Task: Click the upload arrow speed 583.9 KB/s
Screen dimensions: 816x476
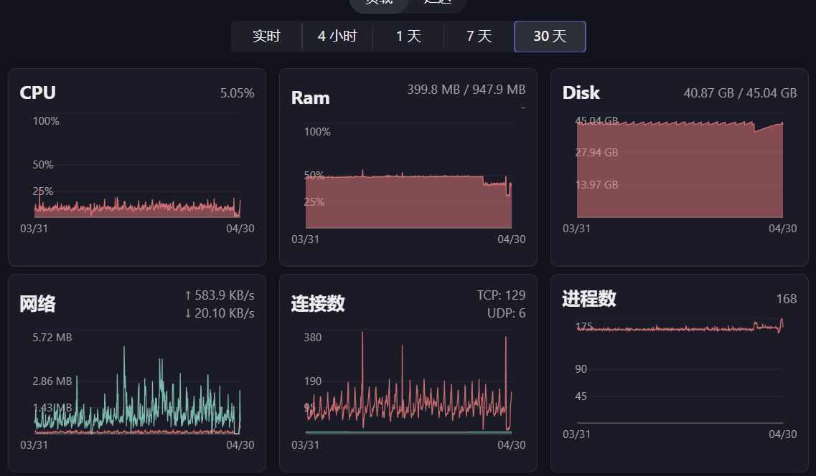Action: pyautogui.click(x=220, y=295)
